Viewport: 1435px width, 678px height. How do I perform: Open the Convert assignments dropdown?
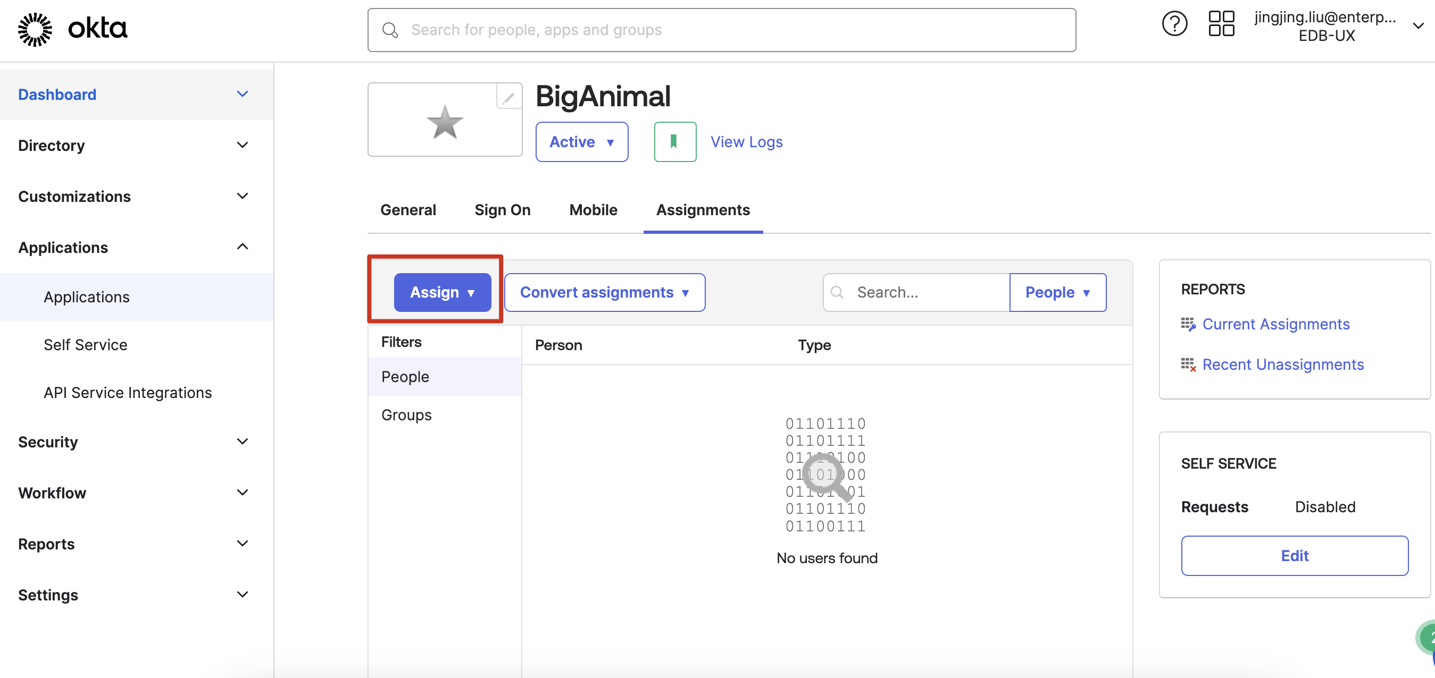pos(604,292)
